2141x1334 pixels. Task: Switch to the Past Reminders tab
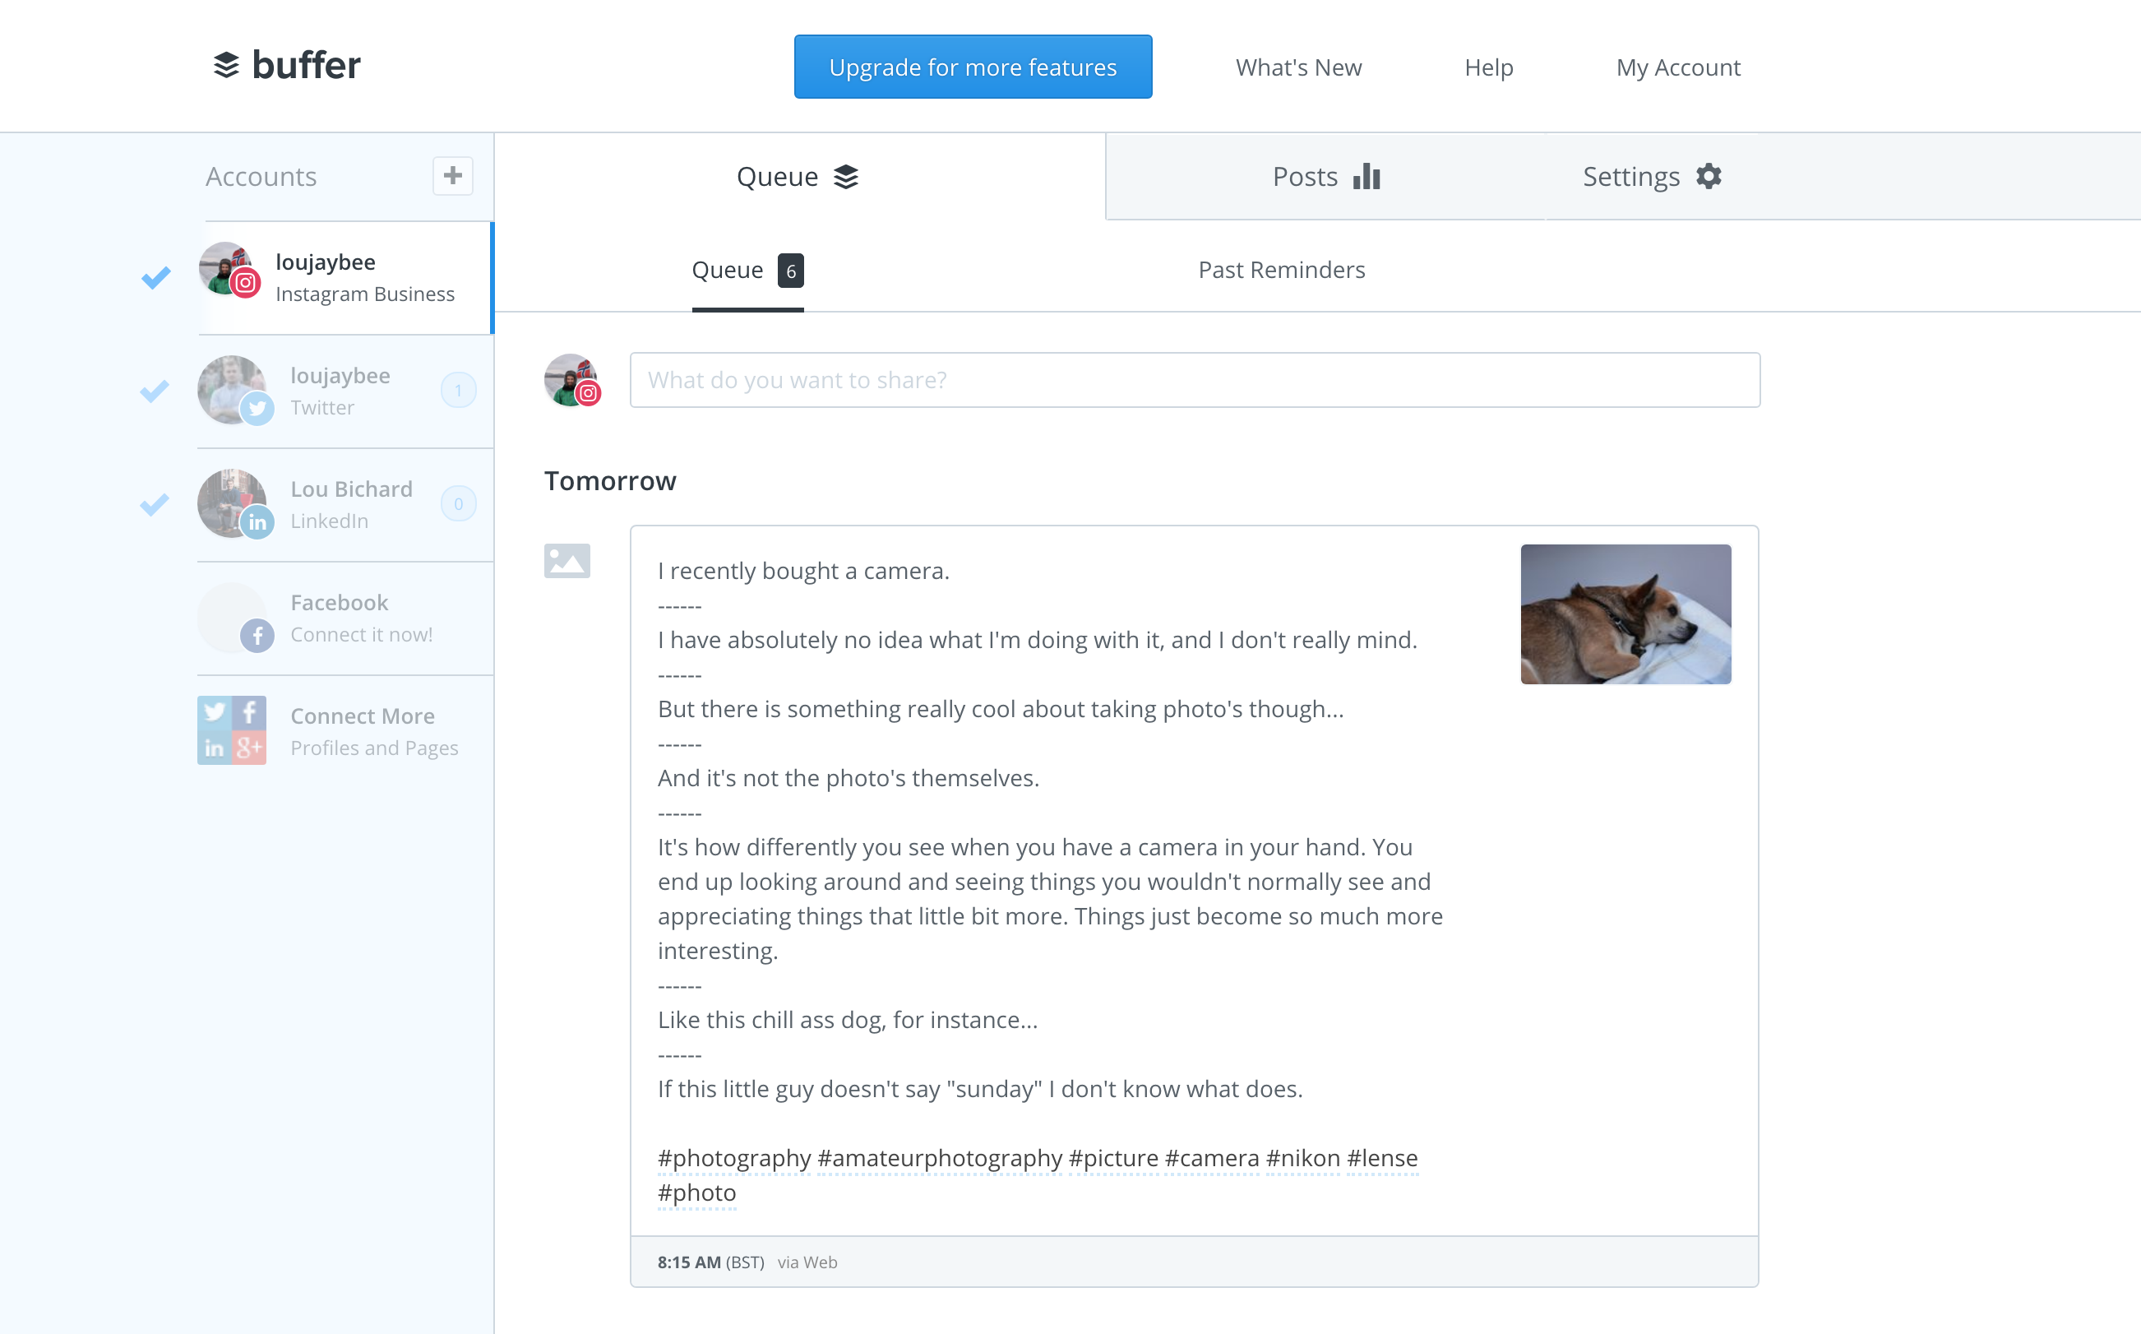(x=1281, y=270)
